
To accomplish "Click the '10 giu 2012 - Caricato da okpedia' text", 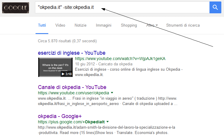I will [x=104, y=64].
